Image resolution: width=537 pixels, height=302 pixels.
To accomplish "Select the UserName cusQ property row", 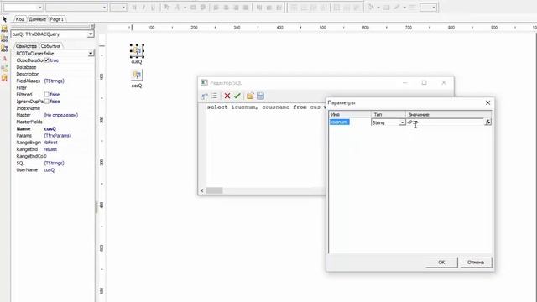I will [x=53, y=169].
